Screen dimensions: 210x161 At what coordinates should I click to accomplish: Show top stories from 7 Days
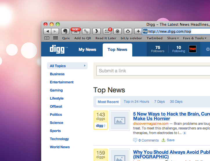point(159,102)
